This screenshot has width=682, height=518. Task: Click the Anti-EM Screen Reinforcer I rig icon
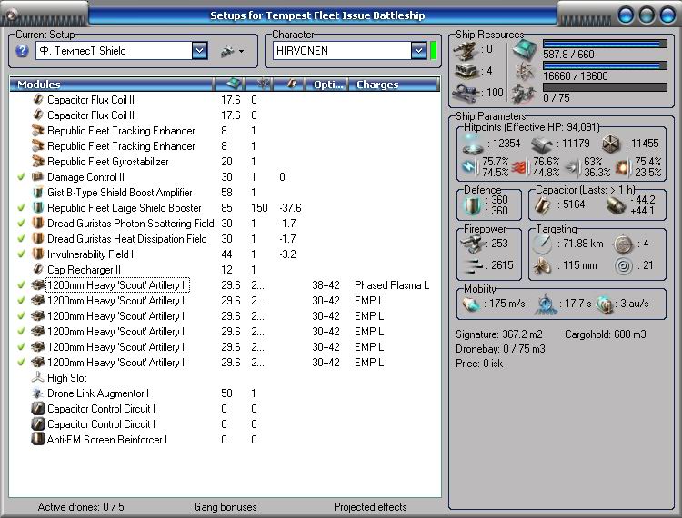point(38,439)
